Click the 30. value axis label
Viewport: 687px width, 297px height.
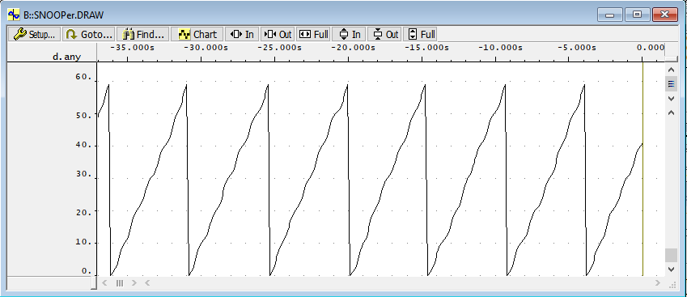pos(83,174)
